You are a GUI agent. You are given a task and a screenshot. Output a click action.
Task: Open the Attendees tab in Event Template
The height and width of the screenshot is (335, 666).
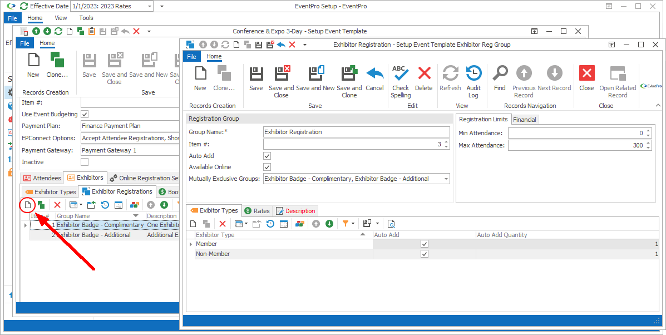(42, 178)
